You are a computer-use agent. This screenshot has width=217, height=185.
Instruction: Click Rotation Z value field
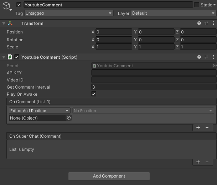[198, 39]
